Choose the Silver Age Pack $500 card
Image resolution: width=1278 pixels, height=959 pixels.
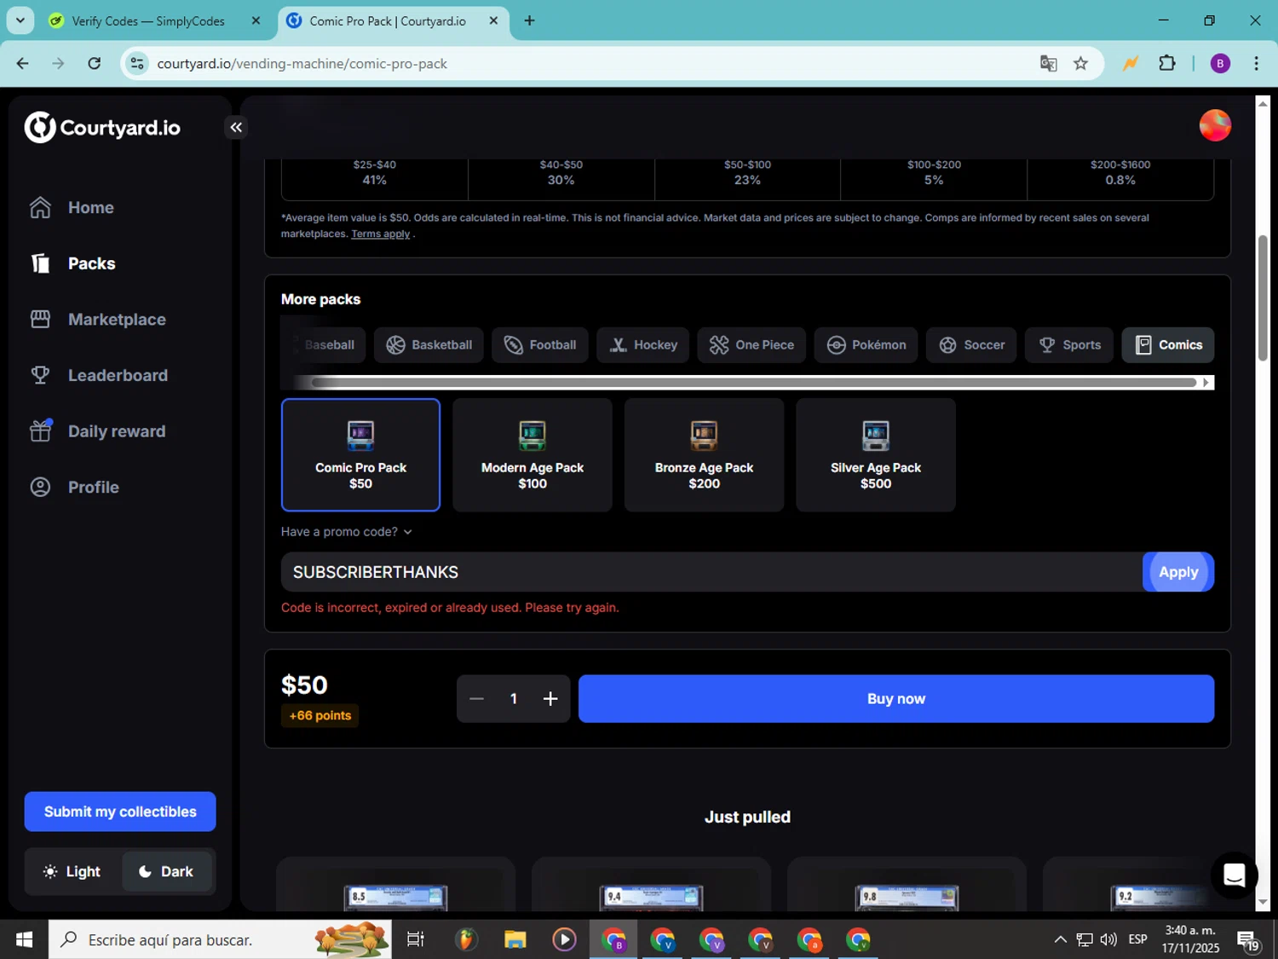[876, 455]
